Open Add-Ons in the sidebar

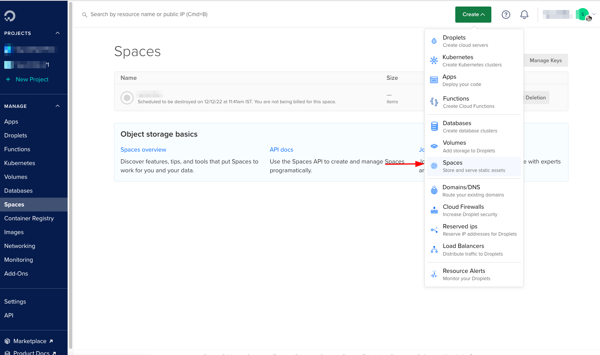(x=34, y=274)
